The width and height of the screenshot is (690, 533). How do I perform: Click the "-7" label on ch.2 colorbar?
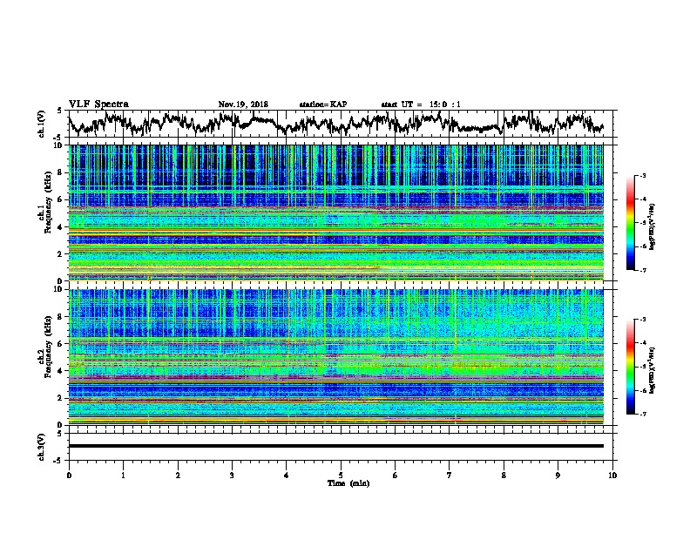point(643,415)
